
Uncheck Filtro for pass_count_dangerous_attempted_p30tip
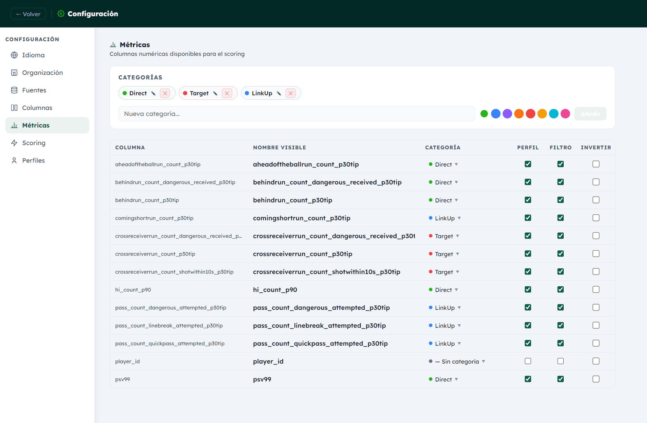560,307
